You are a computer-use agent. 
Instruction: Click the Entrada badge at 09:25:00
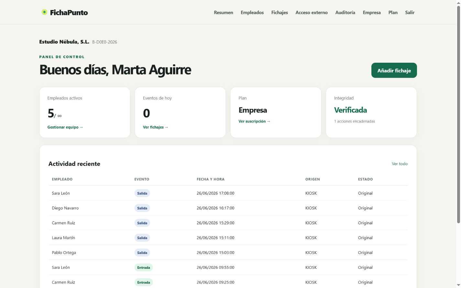(x=144, y=283)
